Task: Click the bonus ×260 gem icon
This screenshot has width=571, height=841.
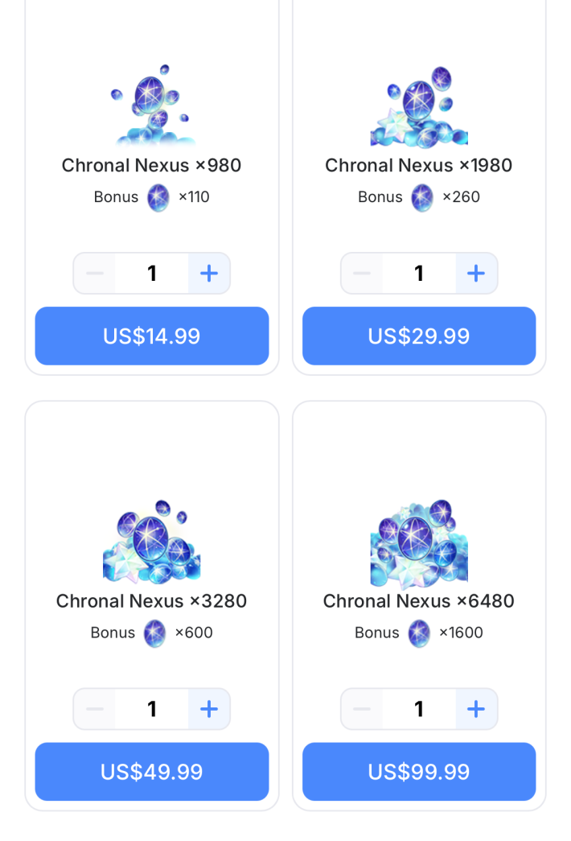Action: (x=422, y=197)
